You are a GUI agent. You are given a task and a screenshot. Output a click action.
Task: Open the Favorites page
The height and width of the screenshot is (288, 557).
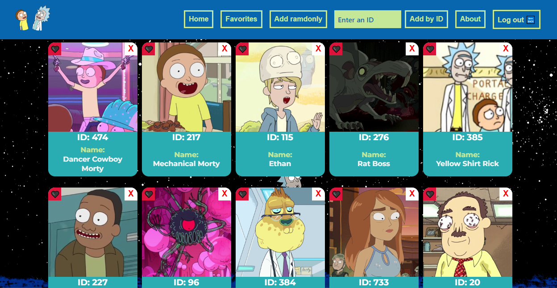point(241,19)
